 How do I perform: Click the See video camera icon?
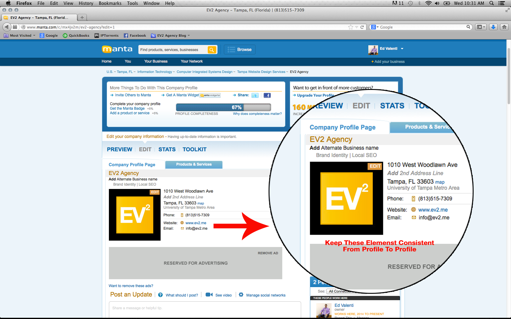209,295
